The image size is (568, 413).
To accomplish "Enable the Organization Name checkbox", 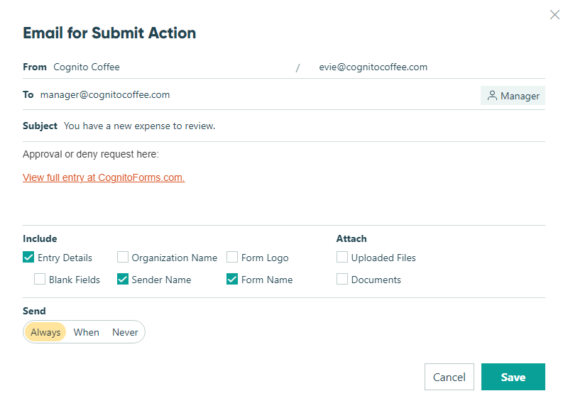I will point(123,257).
